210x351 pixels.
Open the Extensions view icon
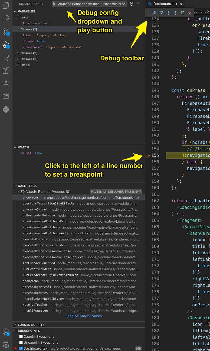point(6,71)
